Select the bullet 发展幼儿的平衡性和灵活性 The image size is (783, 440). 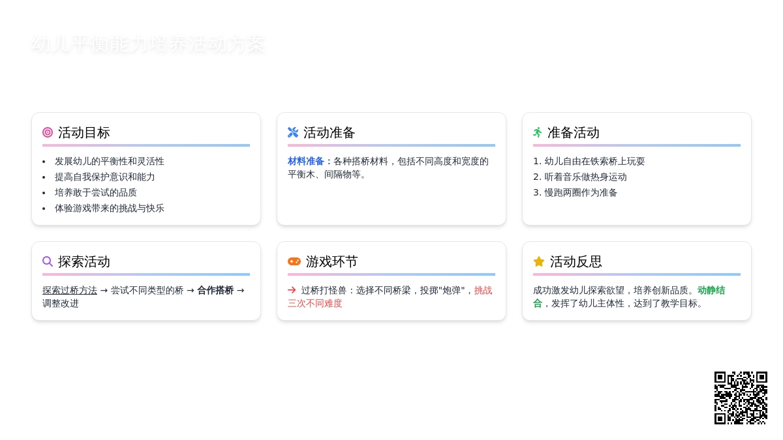pyautogui.click(x=110, y=161)
